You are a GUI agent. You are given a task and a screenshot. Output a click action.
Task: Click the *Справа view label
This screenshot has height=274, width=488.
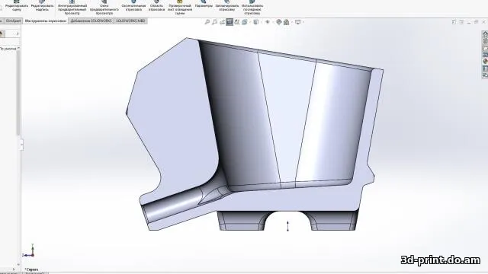(31, 269)
